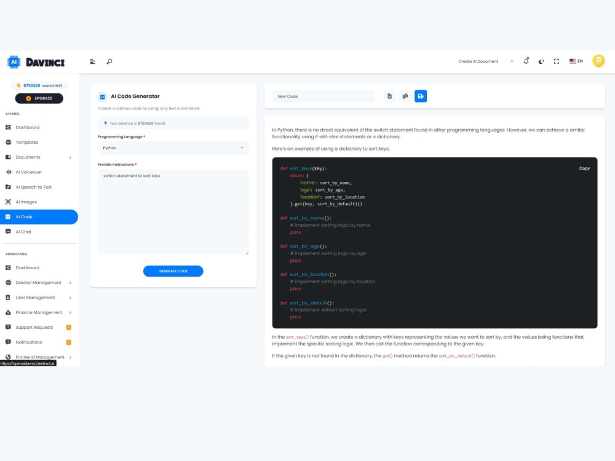Open the AI Chat panel
Viewport: 615px width, 461px height.
[23, 232]
